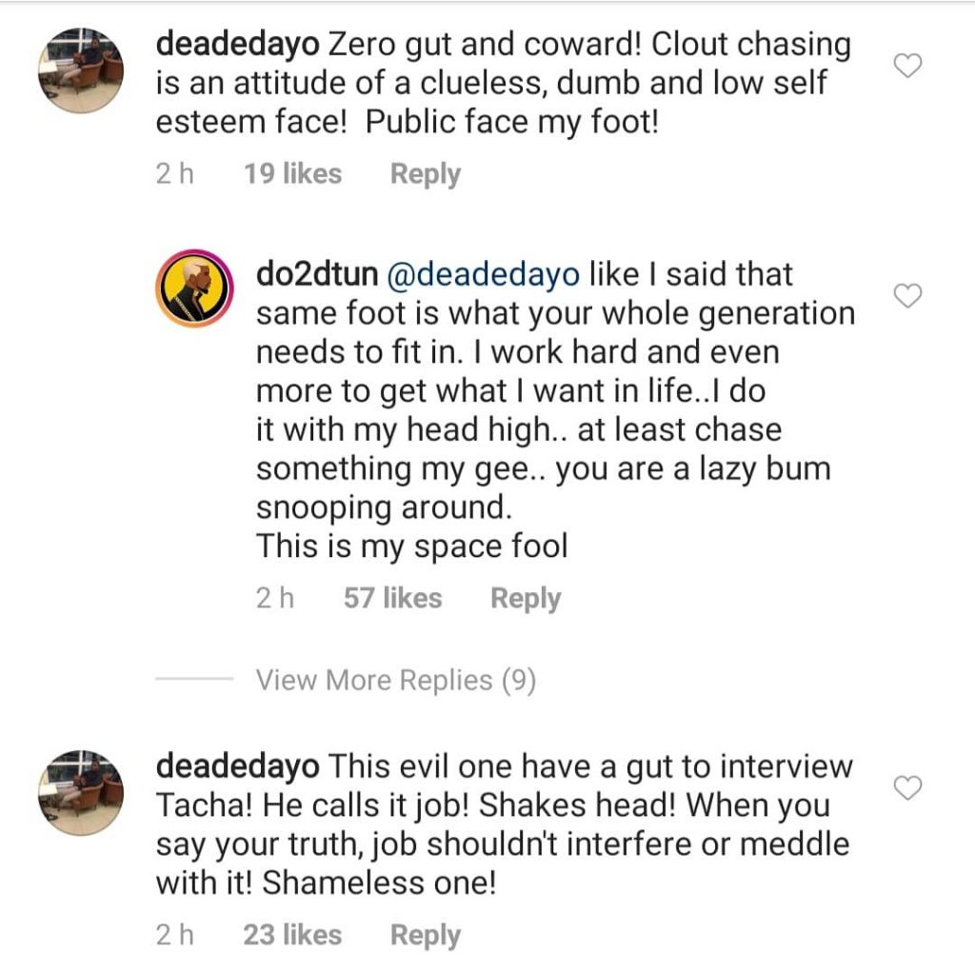Reply to the "Zero gut and coward" comment

425,174
